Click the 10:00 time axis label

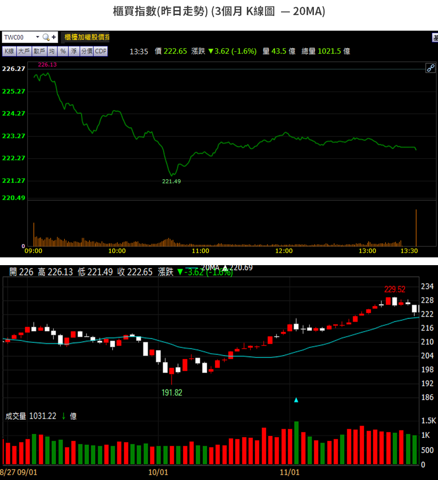coord(117,251)
